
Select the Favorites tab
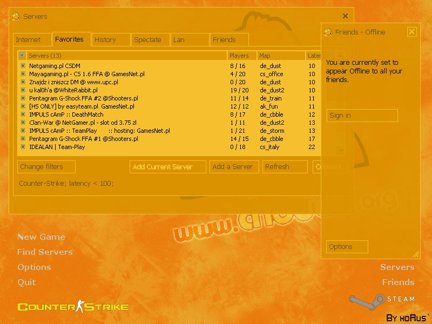[72, 39]
